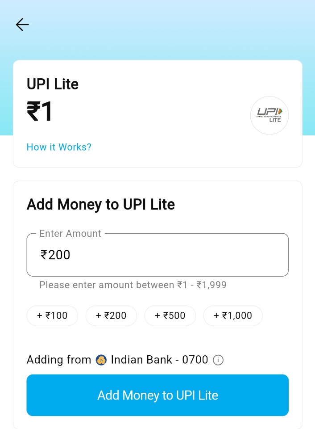Screen dimensions: 315x429
Task: Open the bank account info icon
Action: coord(218,360)
